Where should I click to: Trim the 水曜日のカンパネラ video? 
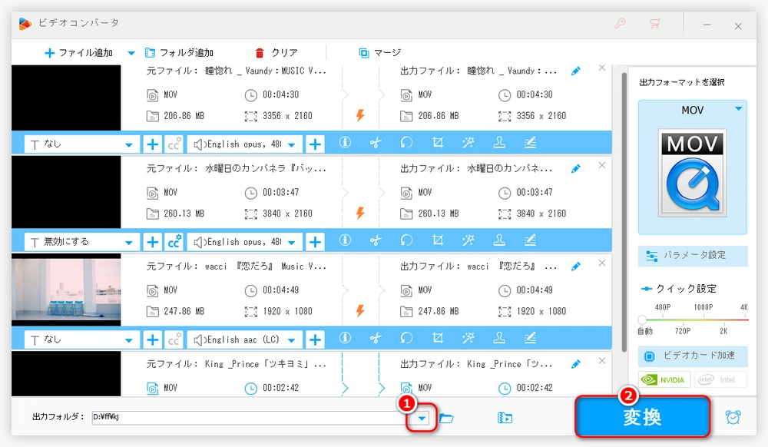pos(376,240)
